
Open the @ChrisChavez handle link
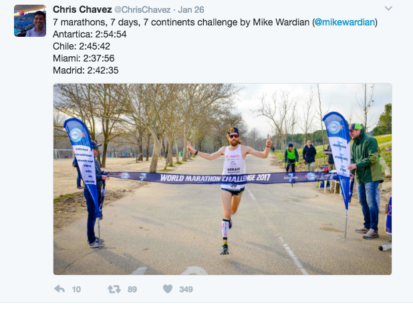point(142,10)
